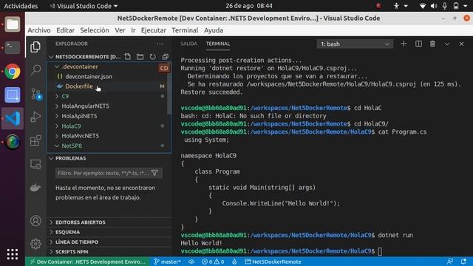Expand the HolaMvcNET5 folder
The width and height of the screenshot is (473, 266).
coord(109,136)
